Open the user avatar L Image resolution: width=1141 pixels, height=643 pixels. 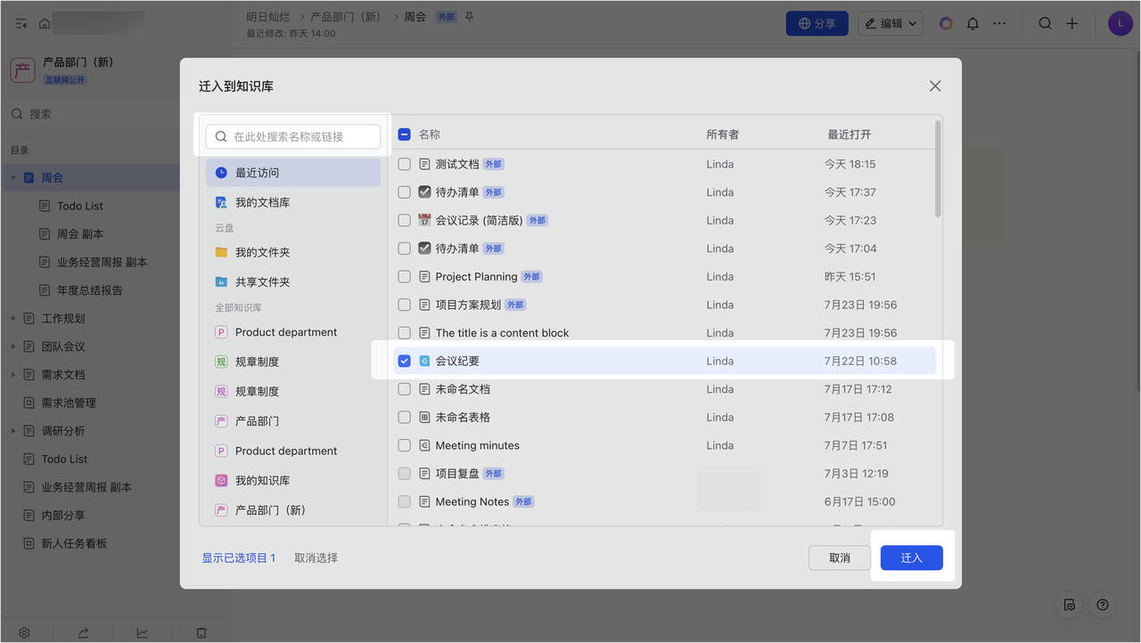(x=1120, y=23)
